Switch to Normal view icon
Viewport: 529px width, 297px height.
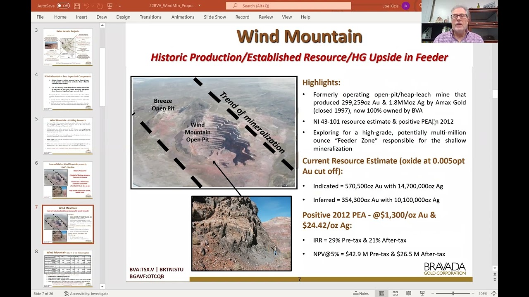(x=381, y=294)
